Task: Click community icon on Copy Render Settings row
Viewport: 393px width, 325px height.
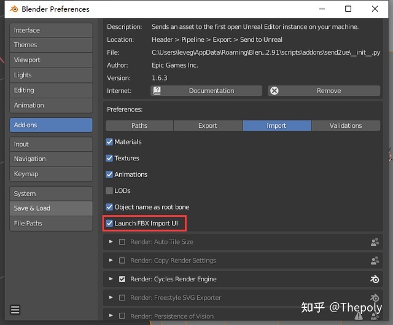Action: click(x=375, y=260)
